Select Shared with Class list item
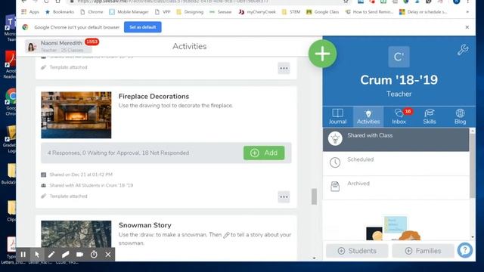The height and width of the screenshot is (272, 484). point(396,139)
